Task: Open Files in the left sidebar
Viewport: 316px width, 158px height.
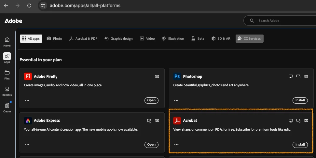Action: point(7,75)
